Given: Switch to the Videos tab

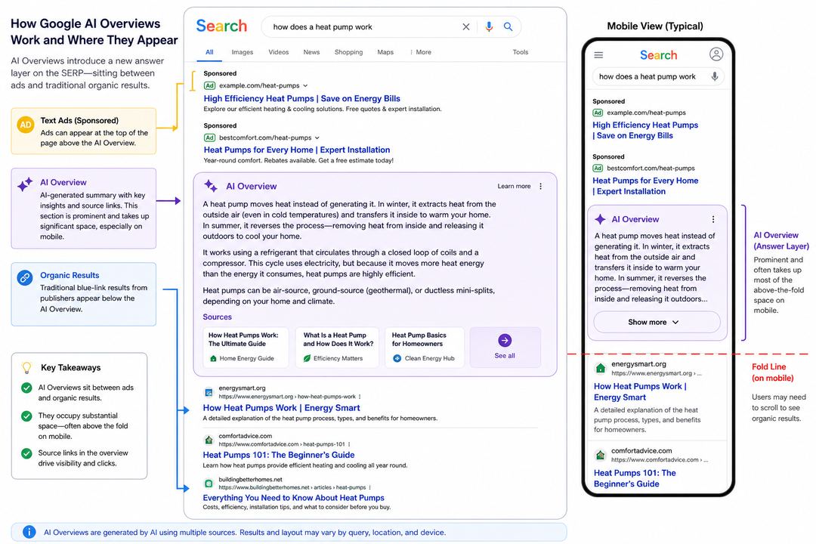Looking at the screenshot, I should click(x=278, y=52).
